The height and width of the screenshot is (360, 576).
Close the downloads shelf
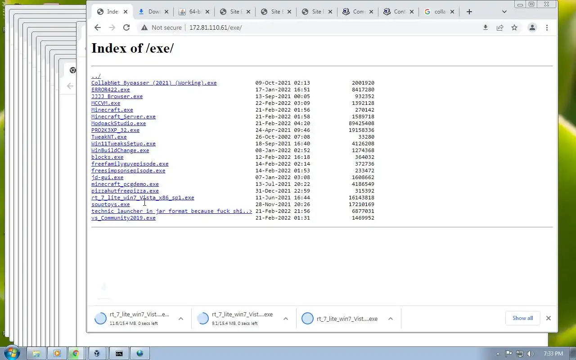pyautogui.click(x=548, y=318)
